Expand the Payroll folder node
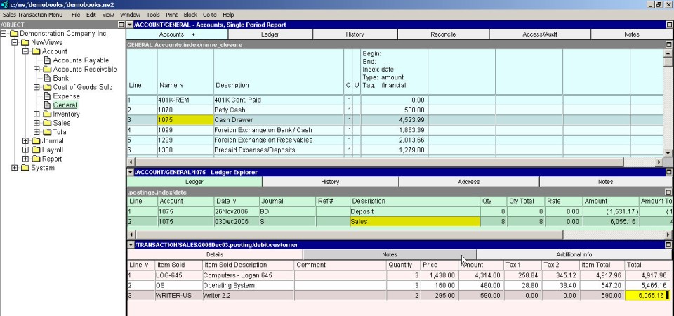The height and width of the screenshot is (316, 674). tap(26, 150)
